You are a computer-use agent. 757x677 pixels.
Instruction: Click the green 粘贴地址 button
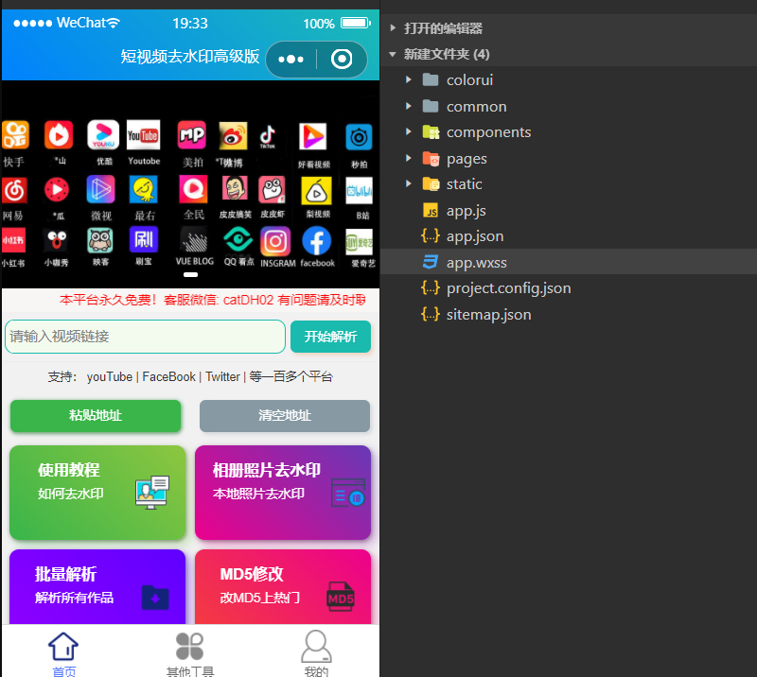click(x=96, y=415)
